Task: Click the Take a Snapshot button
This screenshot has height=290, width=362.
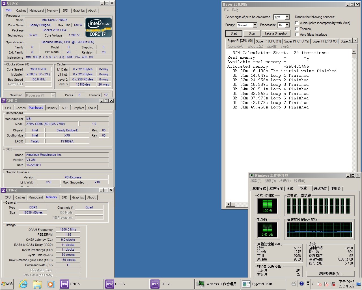Action: (x=276, y=33)
